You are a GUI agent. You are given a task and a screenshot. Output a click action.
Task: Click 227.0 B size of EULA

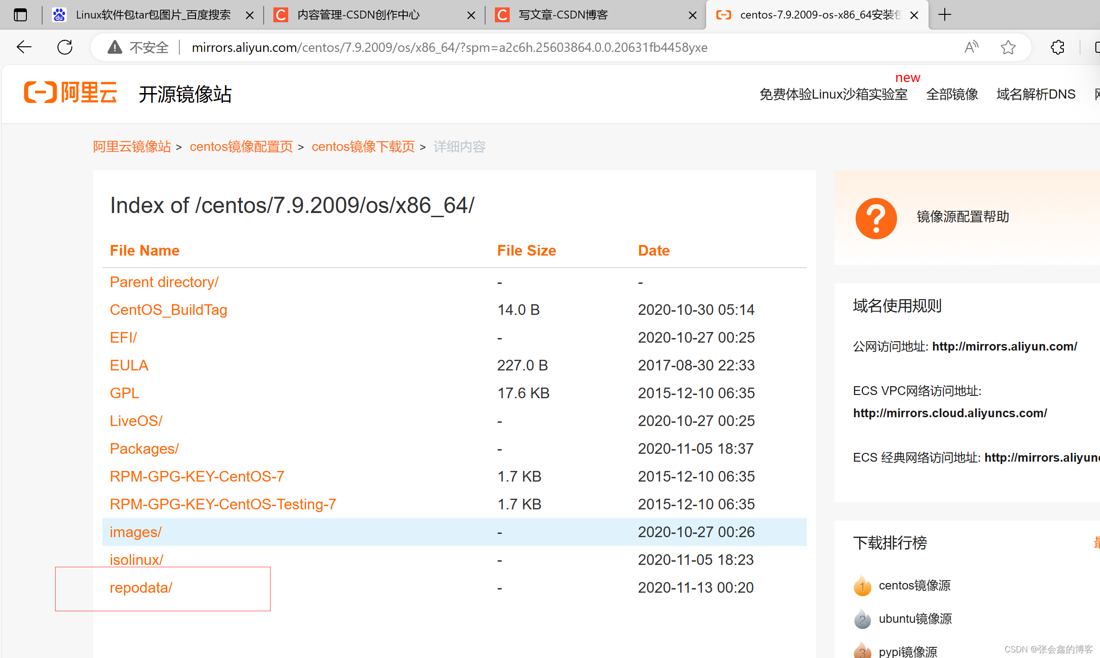tap(523, 365)
